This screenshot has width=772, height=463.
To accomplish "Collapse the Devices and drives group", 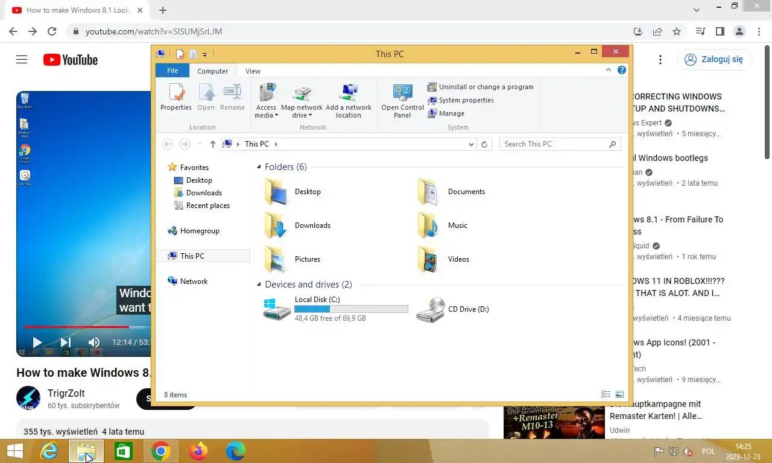I will pos(259,285).
